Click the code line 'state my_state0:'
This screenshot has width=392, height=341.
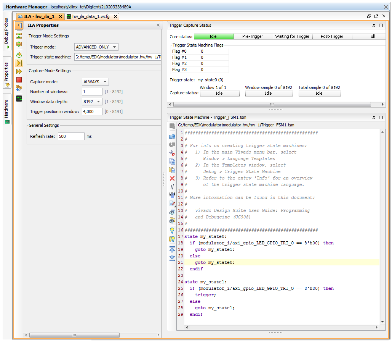tap(205, 236)
